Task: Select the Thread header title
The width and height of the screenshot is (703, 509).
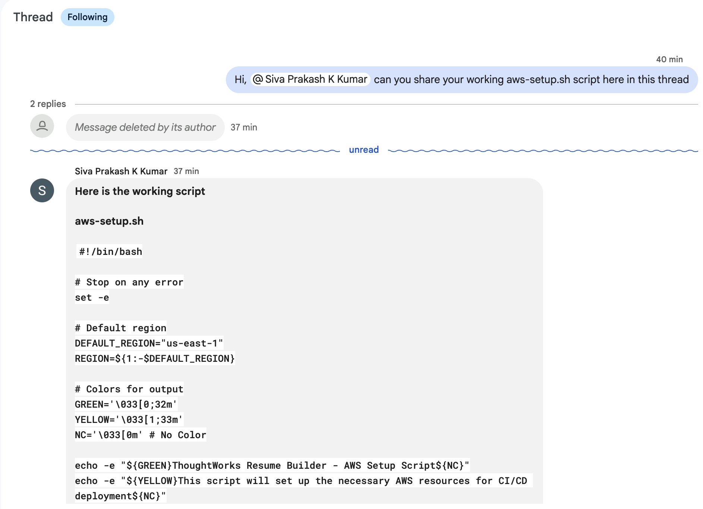Action: click(33, 17)
